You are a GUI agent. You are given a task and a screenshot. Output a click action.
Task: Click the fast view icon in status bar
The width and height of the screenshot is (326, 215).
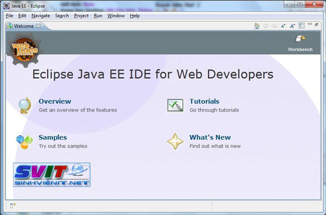click(x=12, y=206)
